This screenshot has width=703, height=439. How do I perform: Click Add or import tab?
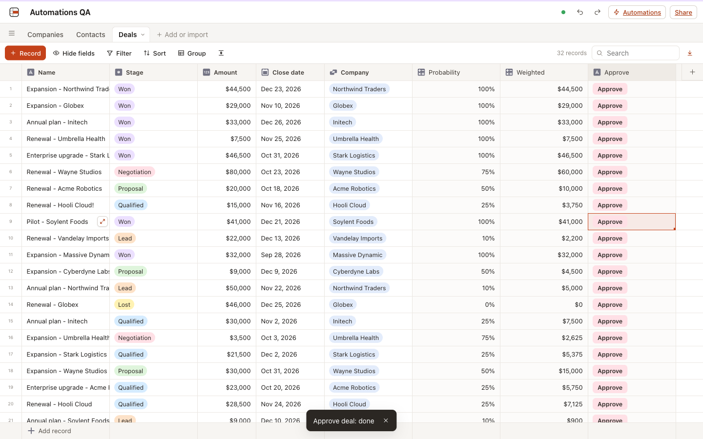(x=182, y=35)
